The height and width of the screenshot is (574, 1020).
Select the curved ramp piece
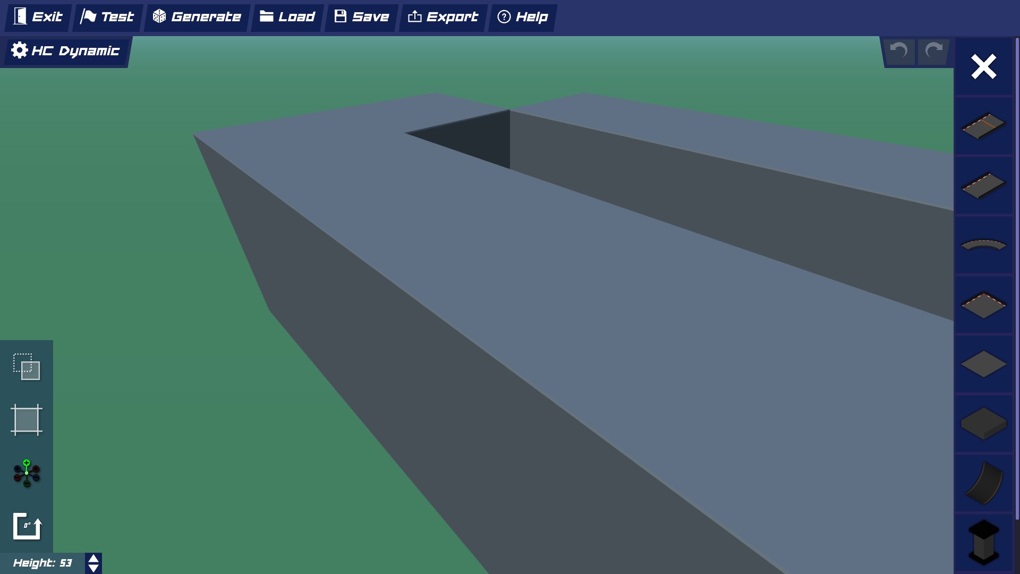coord(983,484)
